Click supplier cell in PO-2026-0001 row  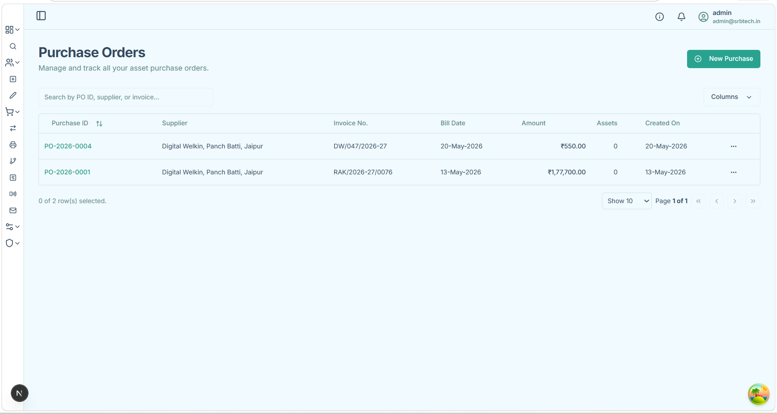click(212, 172)
